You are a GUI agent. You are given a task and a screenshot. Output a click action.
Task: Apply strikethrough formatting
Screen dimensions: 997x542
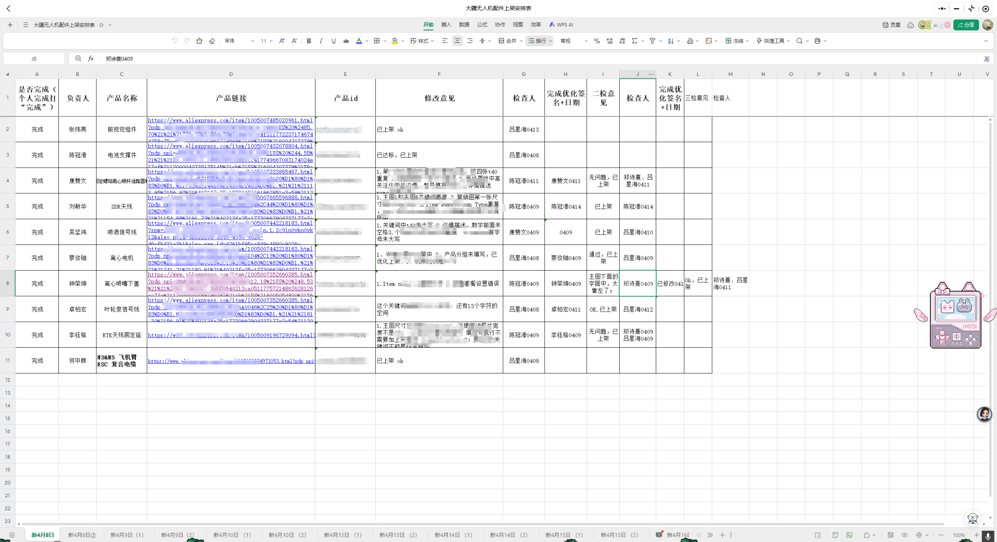[x=346, y=41]
